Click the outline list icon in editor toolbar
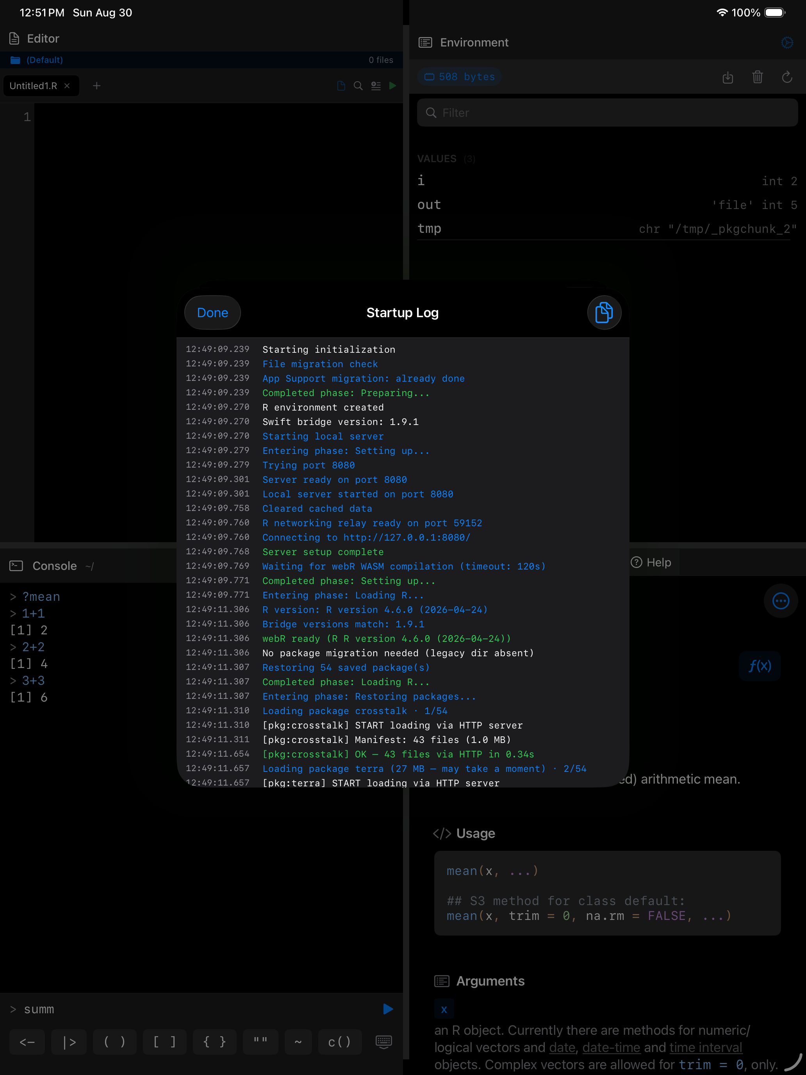This screenshot has width=806, height=1075. 376,86
